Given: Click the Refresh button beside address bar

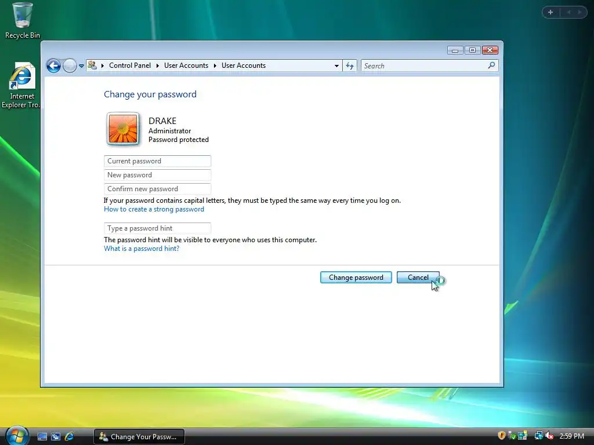Looking at the screenshot, I should [x=350, y=66].
